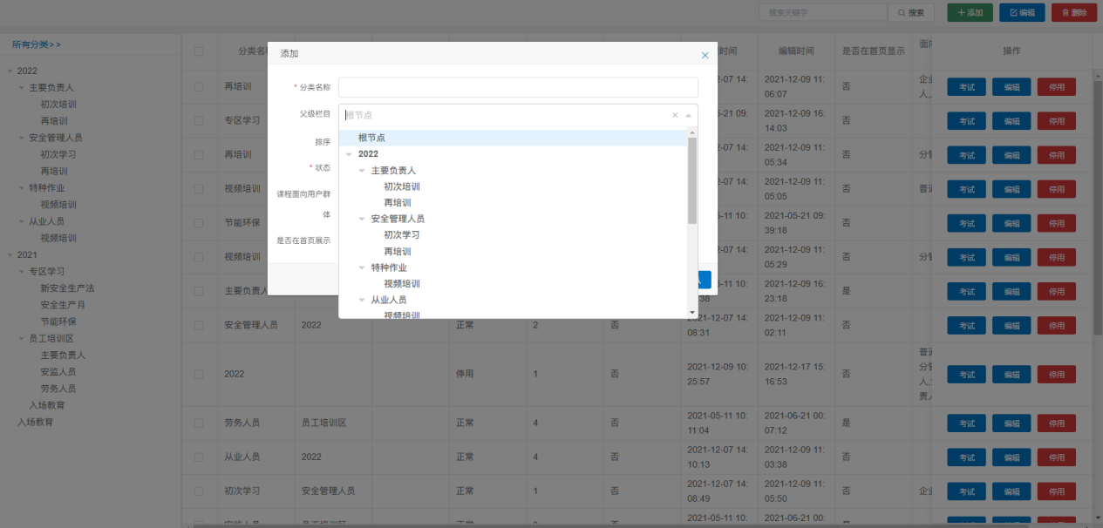The image size is (1103, 528).
Task: Click the 搜索 button with magnifier icon
Action: point(910,13)
